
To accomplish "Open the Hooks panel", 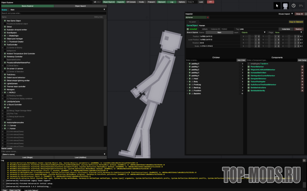I will 142,2.
